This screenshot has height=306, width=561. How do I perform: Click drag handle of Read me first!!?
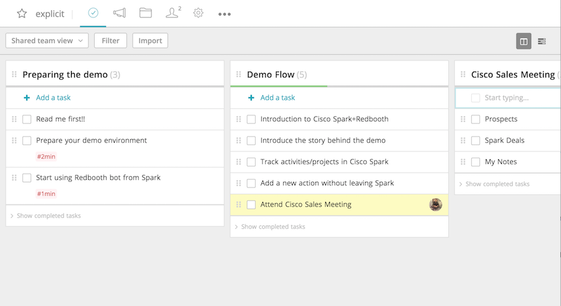(x=14, y=119)
